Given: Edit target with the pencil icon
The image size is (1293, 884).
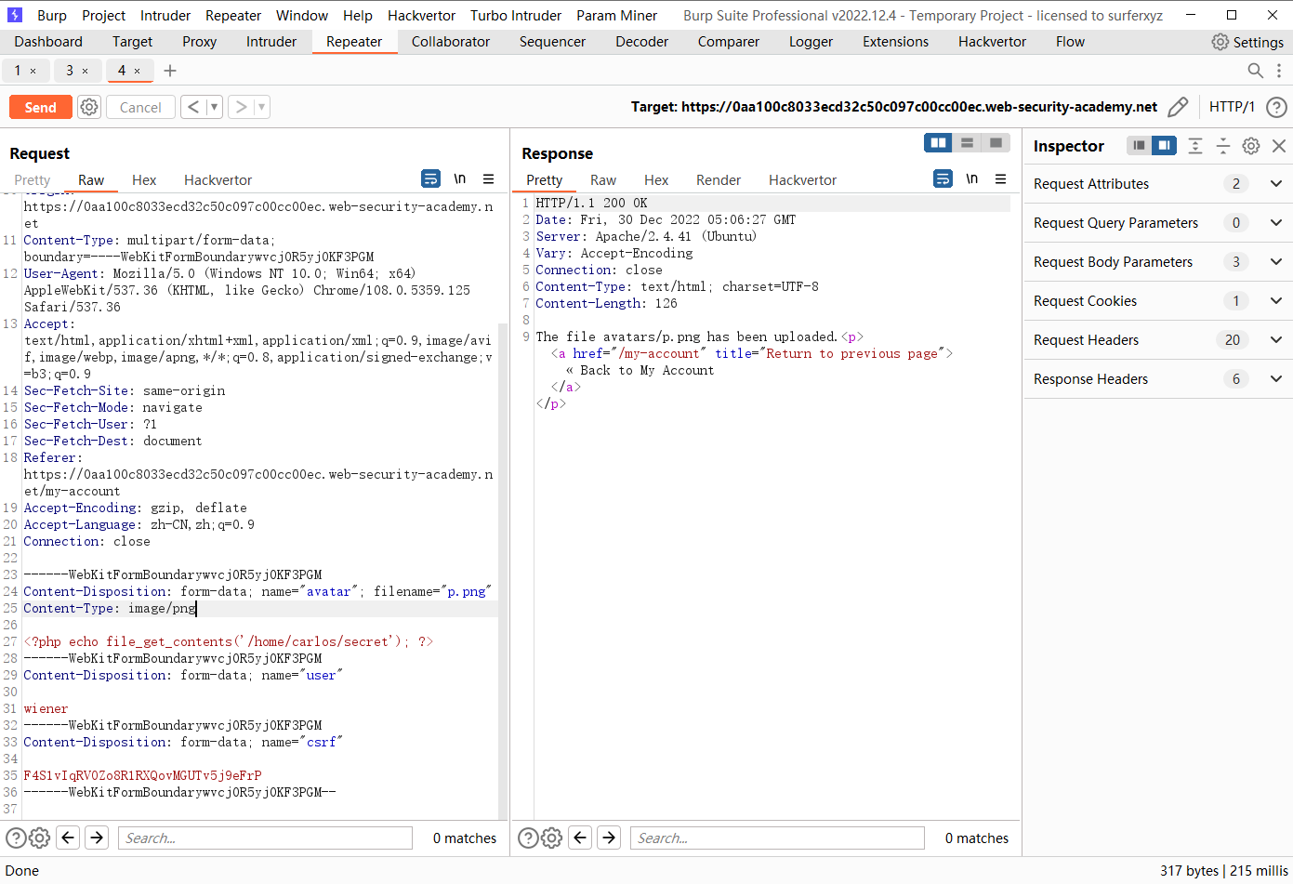Looking at the screenshot, I should 1178,107.
